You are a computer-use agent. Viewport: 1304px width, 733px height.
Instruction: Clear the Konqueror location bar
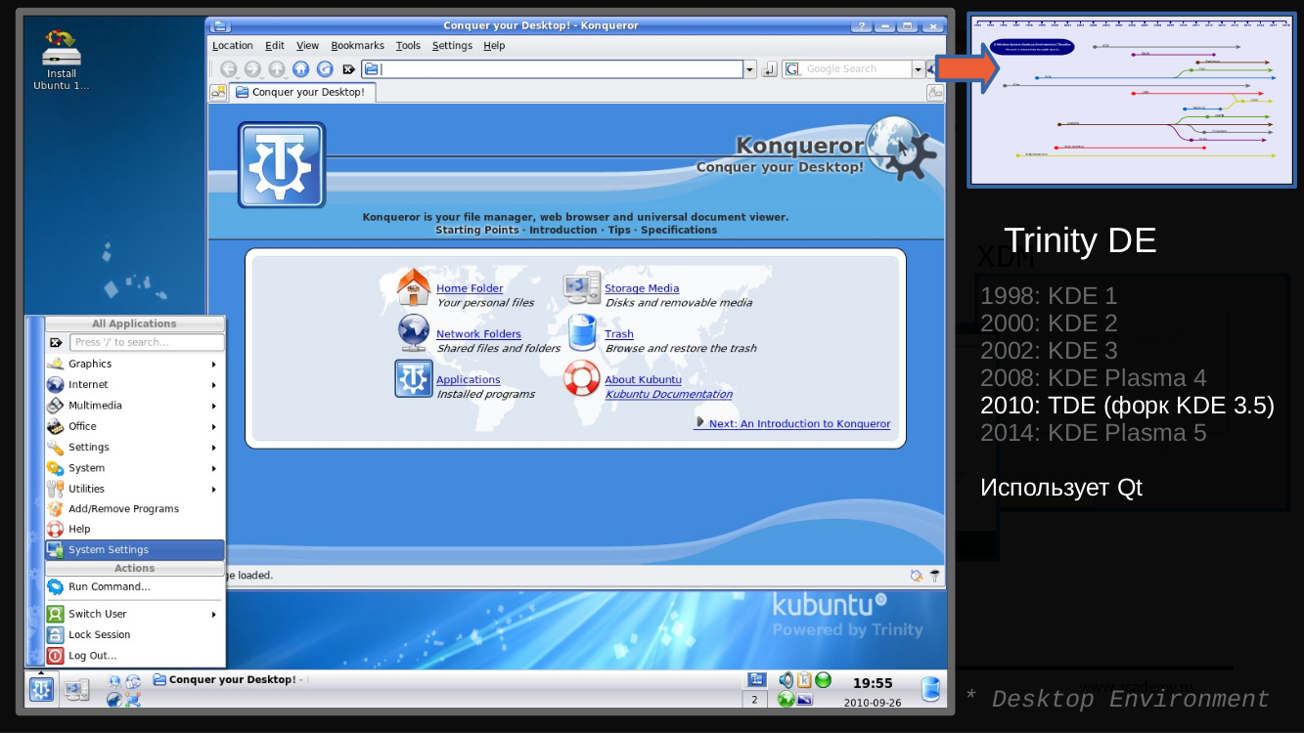point(348,69)
